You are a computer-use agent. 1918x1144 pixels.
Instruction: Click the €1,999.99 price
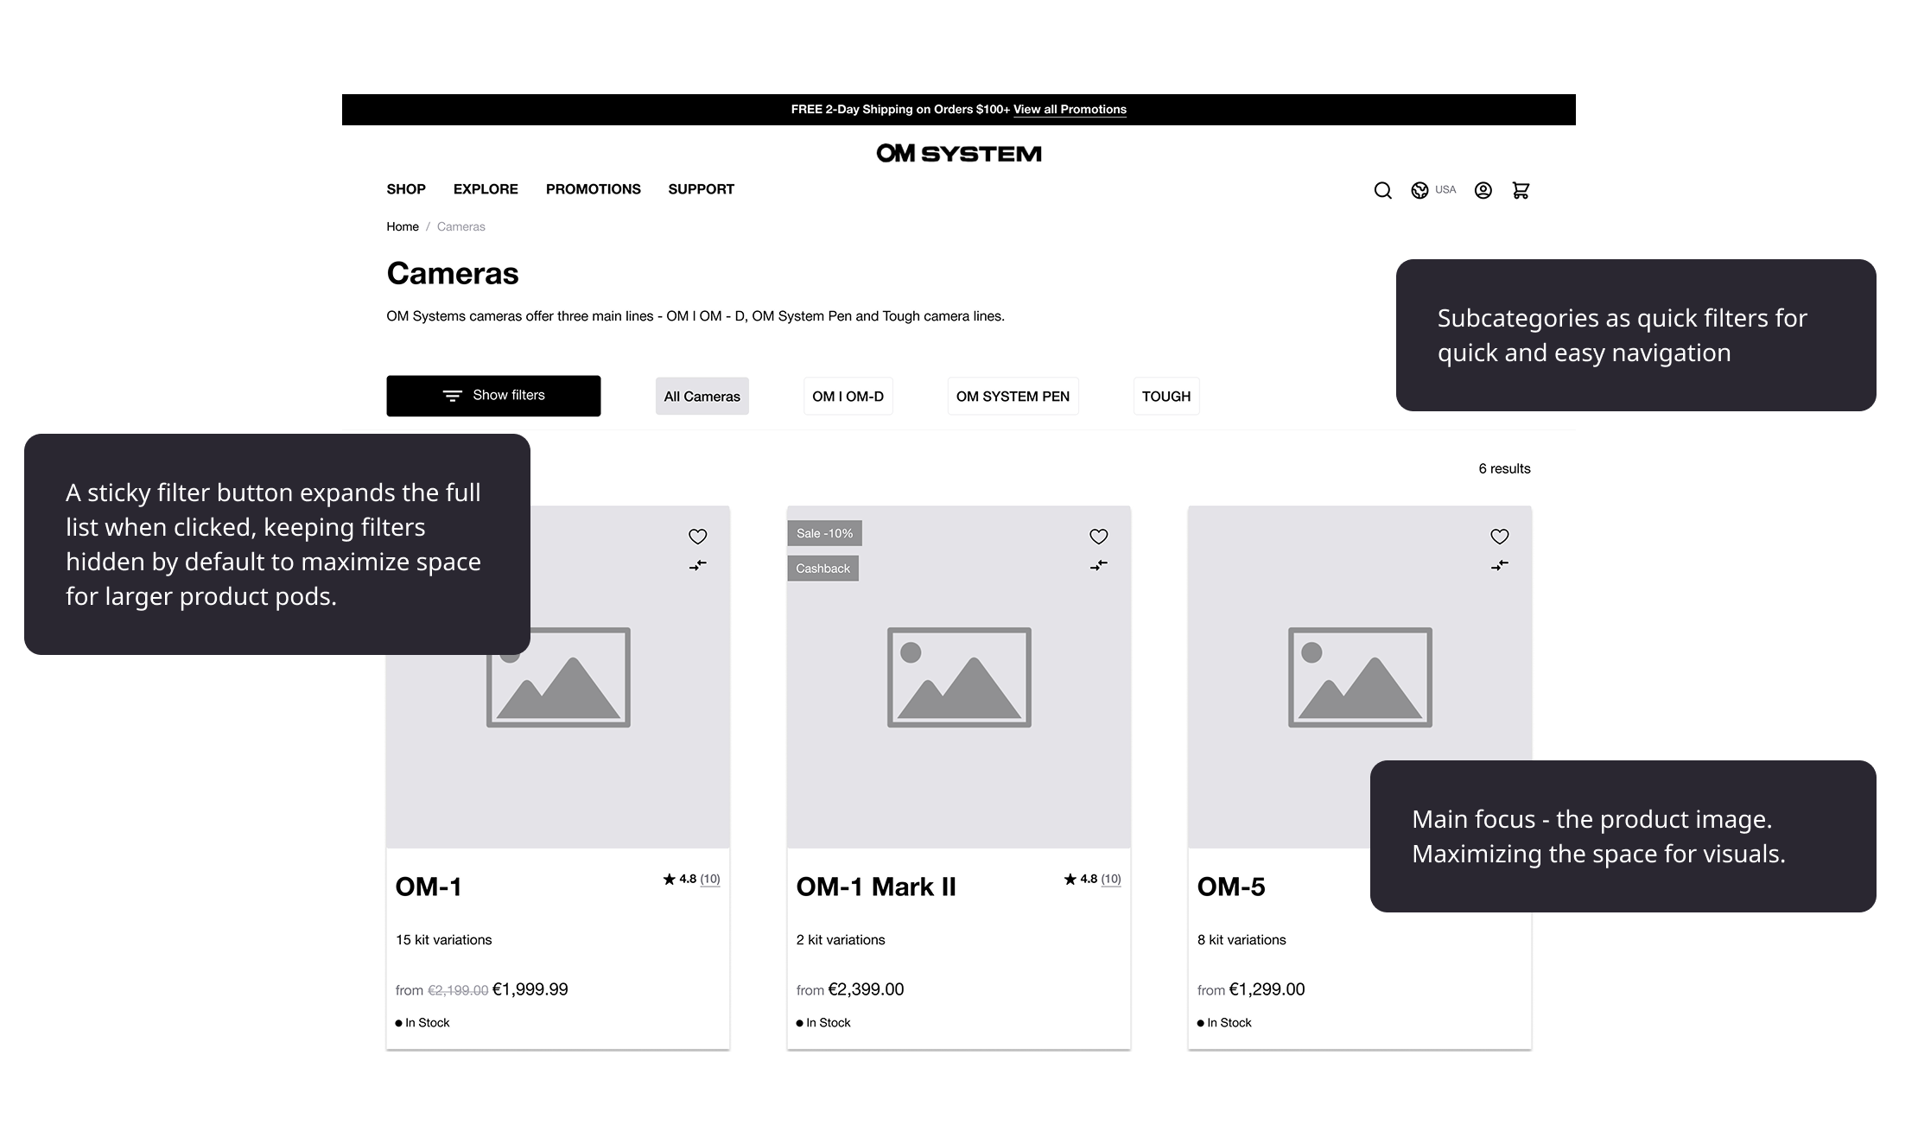[530, 989]
